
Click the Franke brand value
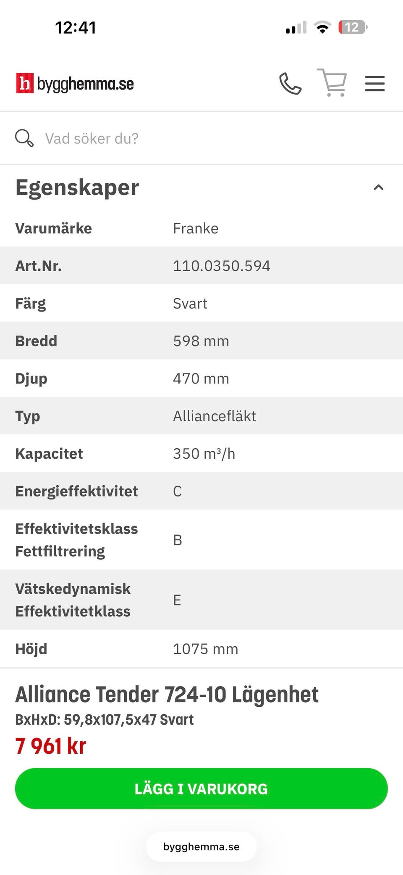tap(196, 228)
